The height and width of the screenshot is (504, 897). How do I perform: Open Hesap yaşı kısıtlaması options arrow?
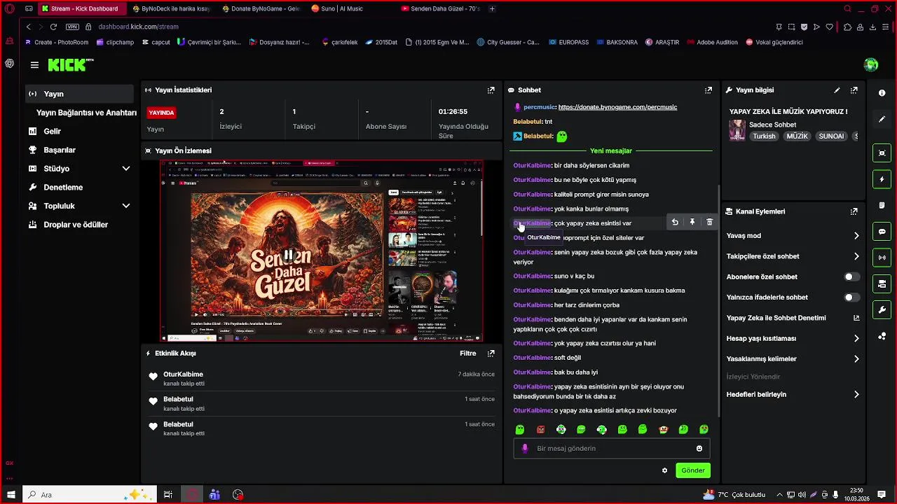pos(856,339)
